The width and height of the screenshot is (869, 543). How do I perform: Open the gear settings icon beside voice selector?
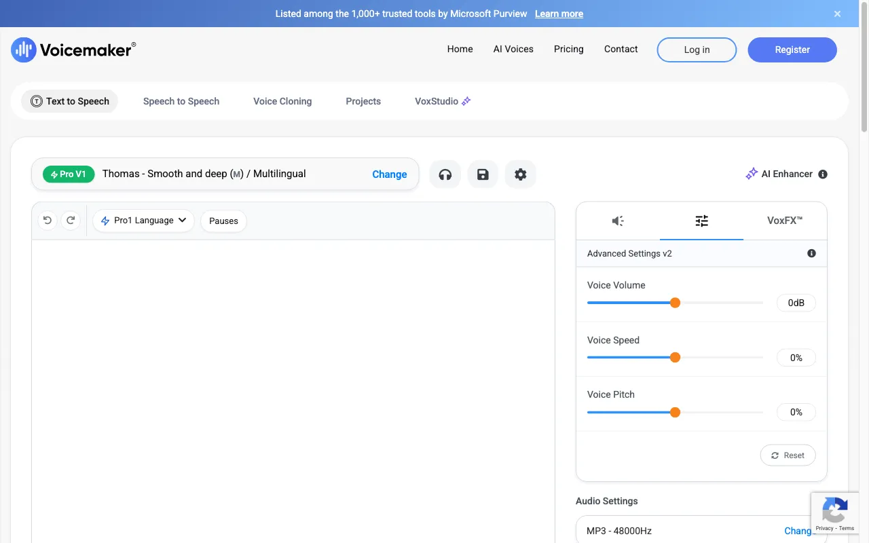521,174
